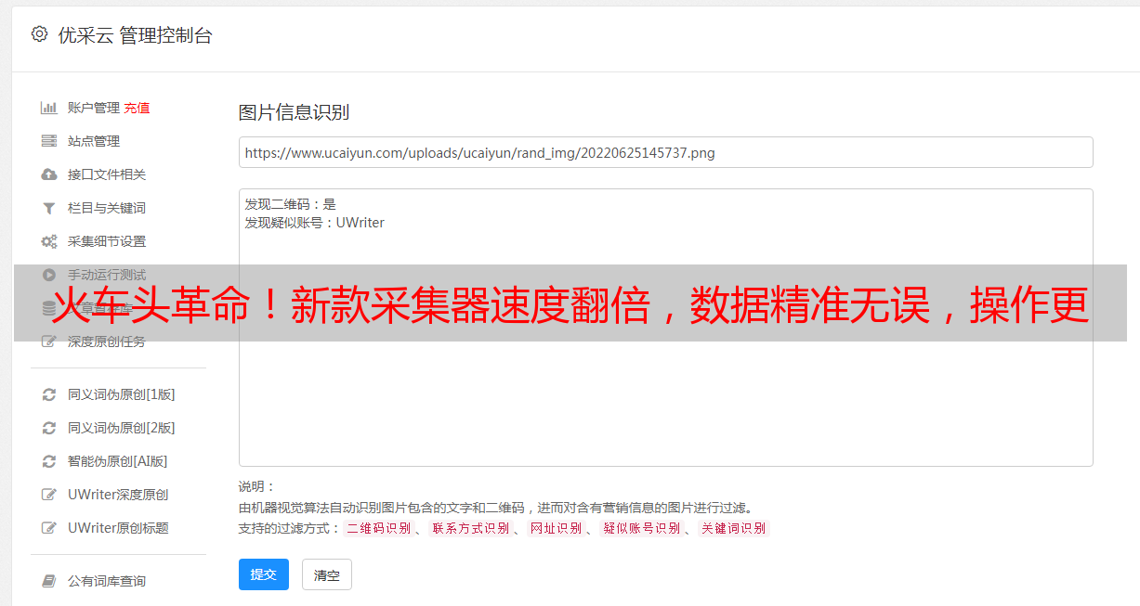Click the edit icon beside UWriter深度原创
The width and height of the screenshot is (1140, 606).
point(48,495)
